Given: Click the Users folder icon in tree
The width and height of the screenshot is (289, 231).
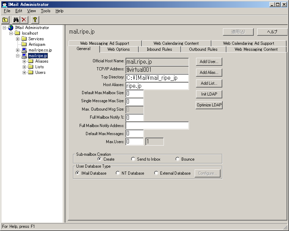Looking at the screenshot, I should pyautogui.click(x=31, y=72).
